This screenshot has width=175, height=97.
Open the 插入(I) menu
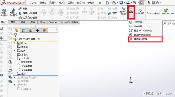[62, 3]
